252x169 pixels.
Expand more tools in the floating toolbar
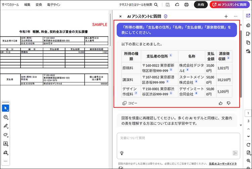pyautogui.click(x=5, y=161)
